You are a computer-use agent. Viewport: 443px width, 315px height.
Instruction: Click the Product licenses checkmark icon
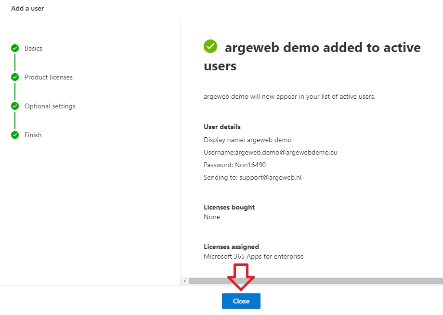(15, 77)
